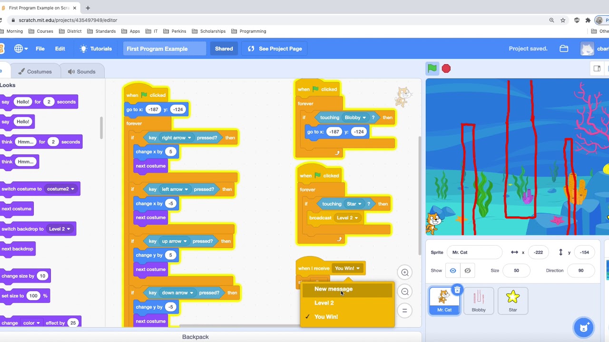Image resolution: width=609 pixels, height=342 pixels.
Task: Delete the Mr. Cat sprite via trash icon
Action: tap(457, 290)
